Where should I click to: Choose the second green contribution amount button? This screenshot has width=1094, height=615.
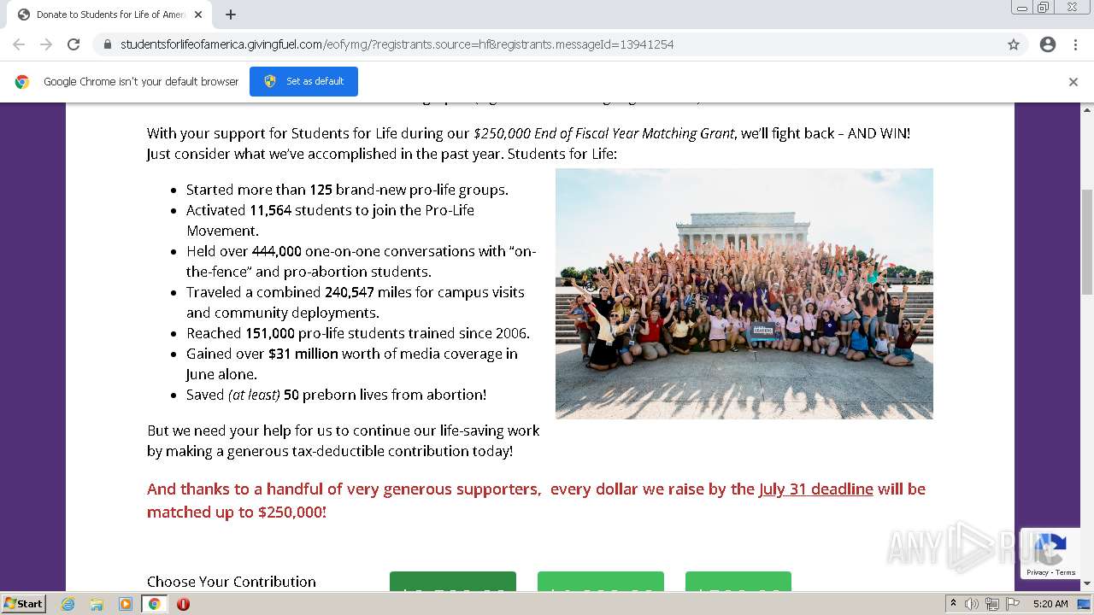(x=601, y=581)
